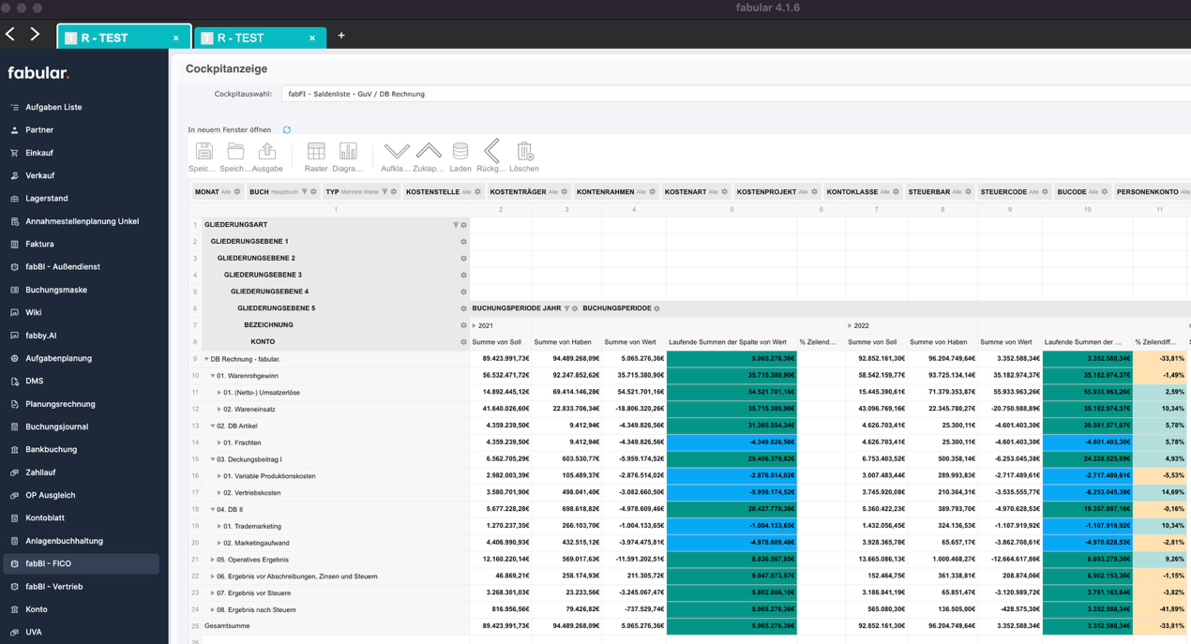
Task: Click the Raster grid view icon
Action: click(316, 152)
